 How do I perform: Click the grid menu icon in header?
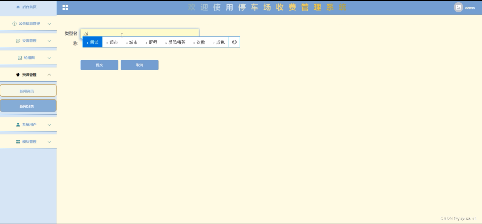[65, 7]
